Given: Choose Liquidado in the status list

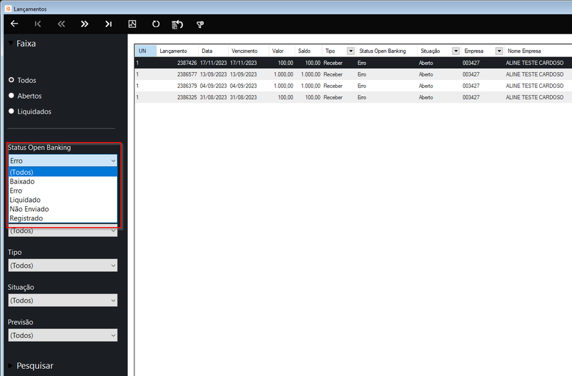Looking at the screenshot, I should coord(63,200).
